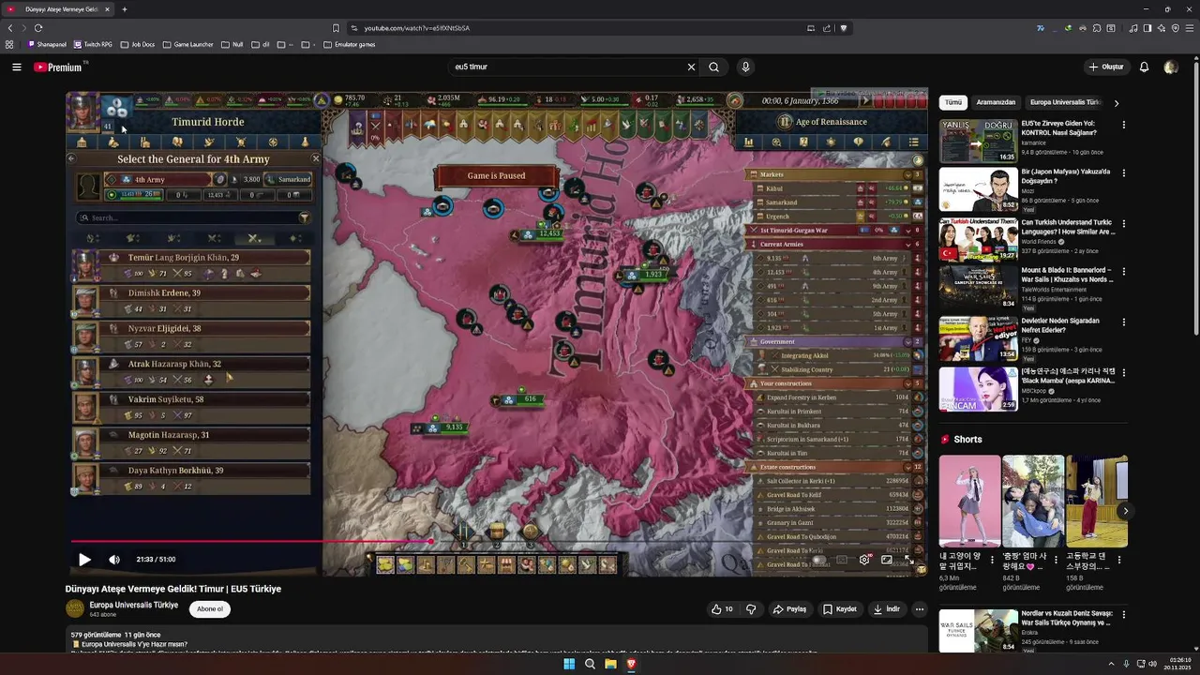
Task: Subscribe using the Abone ol button
Action: click(210, 609)
